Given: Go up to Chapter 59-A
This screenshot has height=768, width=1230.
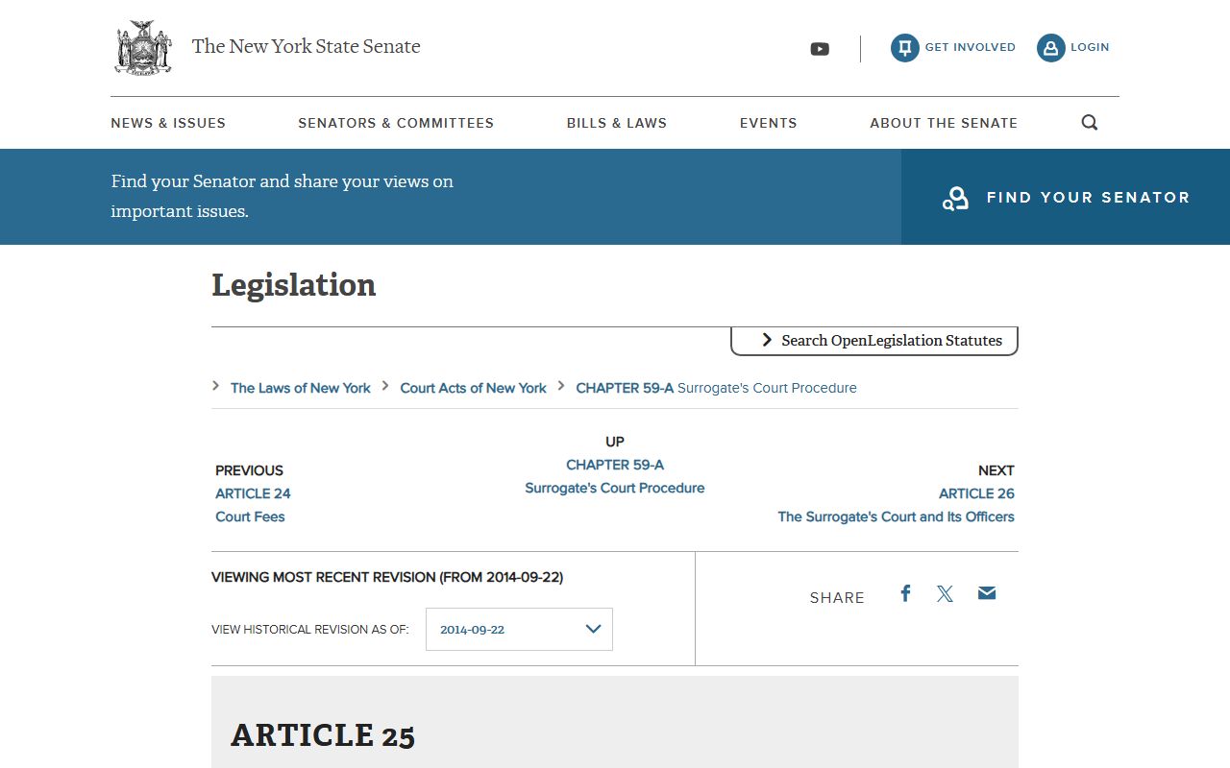Looking at the screenshot, I should click(x=615, y=465).
